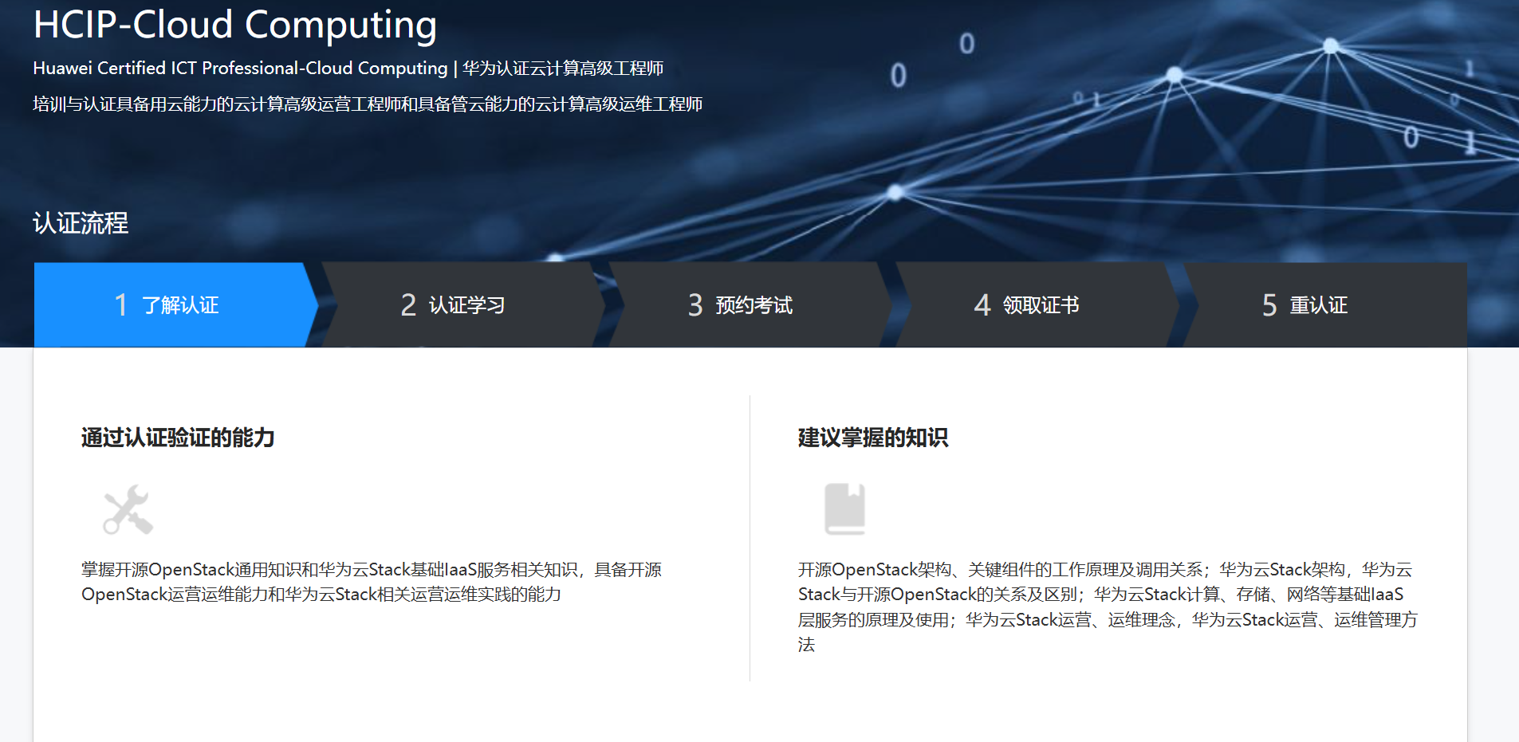This screenshot has height=742, width=1519.
Task: Click the 通过认证验证的能力 heading
Action: [x=178, y=438]
